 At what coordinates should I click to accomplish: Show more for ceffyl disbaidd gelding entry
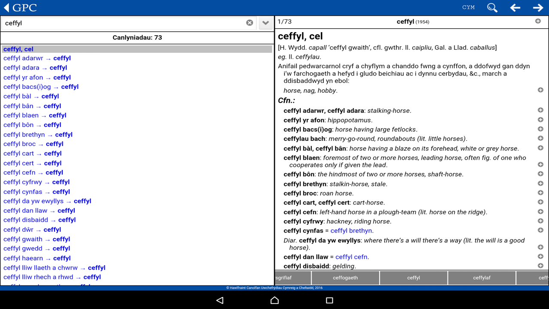[540, 265]
